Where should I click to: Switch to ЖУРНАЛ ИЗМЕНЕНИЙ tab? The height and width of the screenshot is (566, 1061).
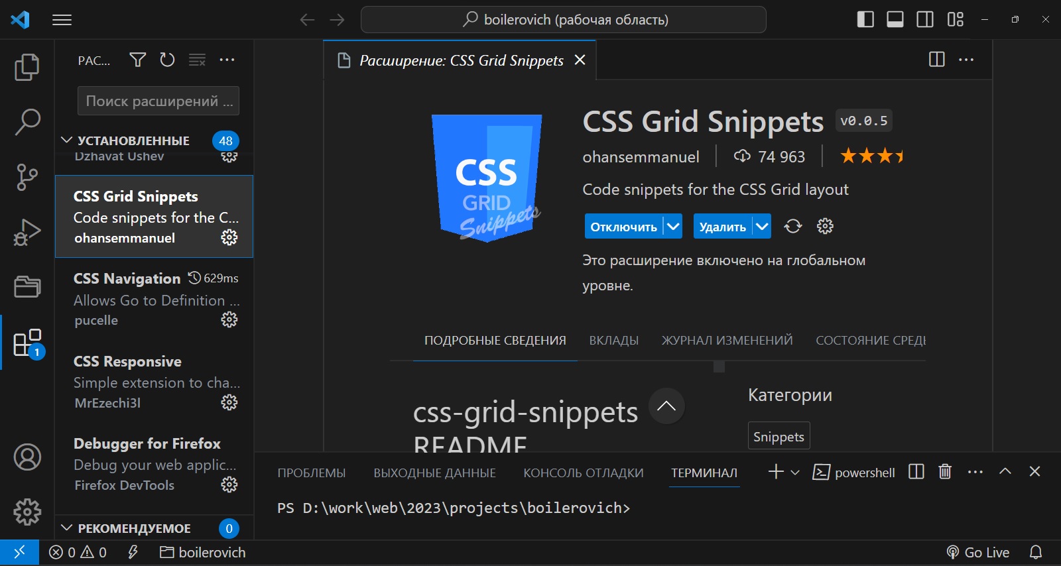pos(727,341)
